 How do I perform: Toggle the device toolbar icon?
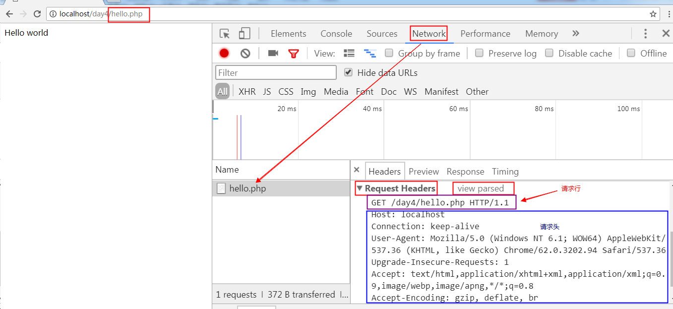coord(245,34)
